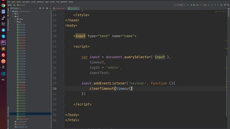Place cursor on querySelector in line 24
230x129 pixels.
[137, 57]
